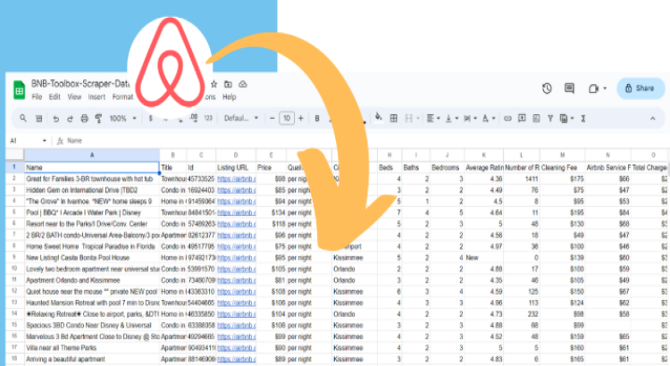Select the Listing URL header cell

coord(236,168)
